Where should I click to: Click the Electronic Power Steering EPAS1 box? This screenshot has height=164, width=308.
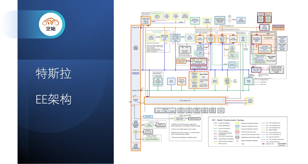click(x=194, y=76)
